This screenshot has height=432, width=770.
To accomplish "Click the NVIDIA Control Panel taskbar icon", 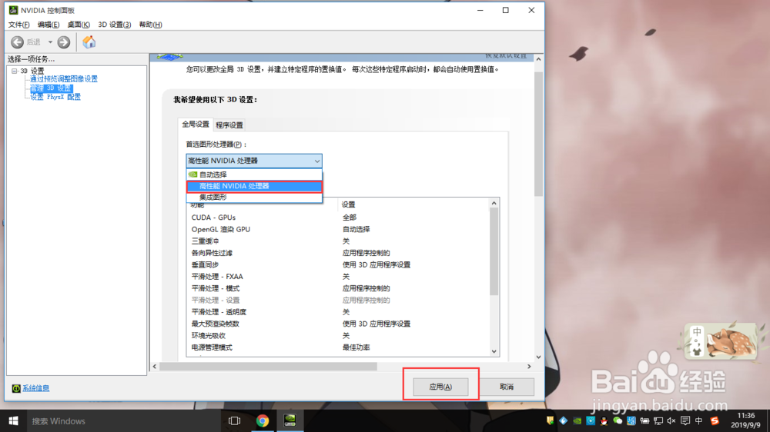I will (290, 420).
